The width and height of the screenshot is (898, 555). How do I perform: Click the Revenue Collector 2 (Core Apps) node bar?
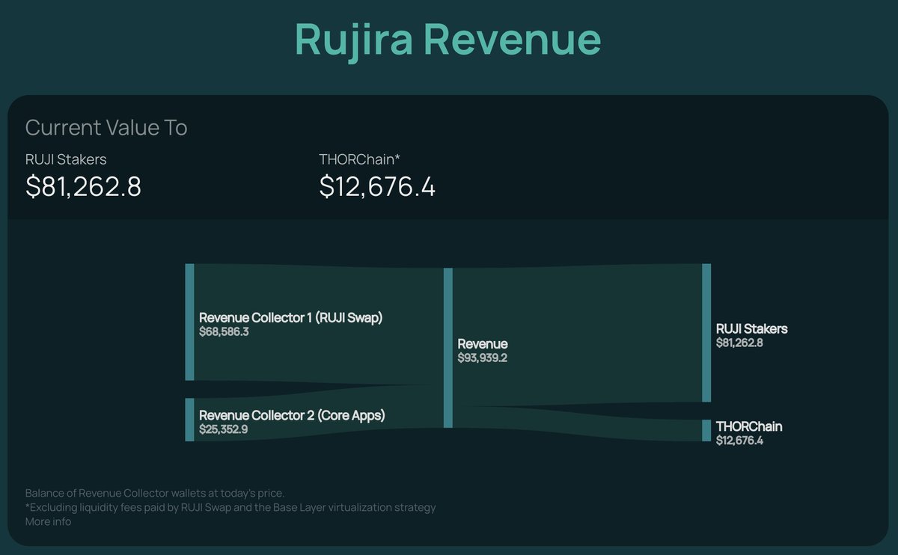(x=189, y=420)
